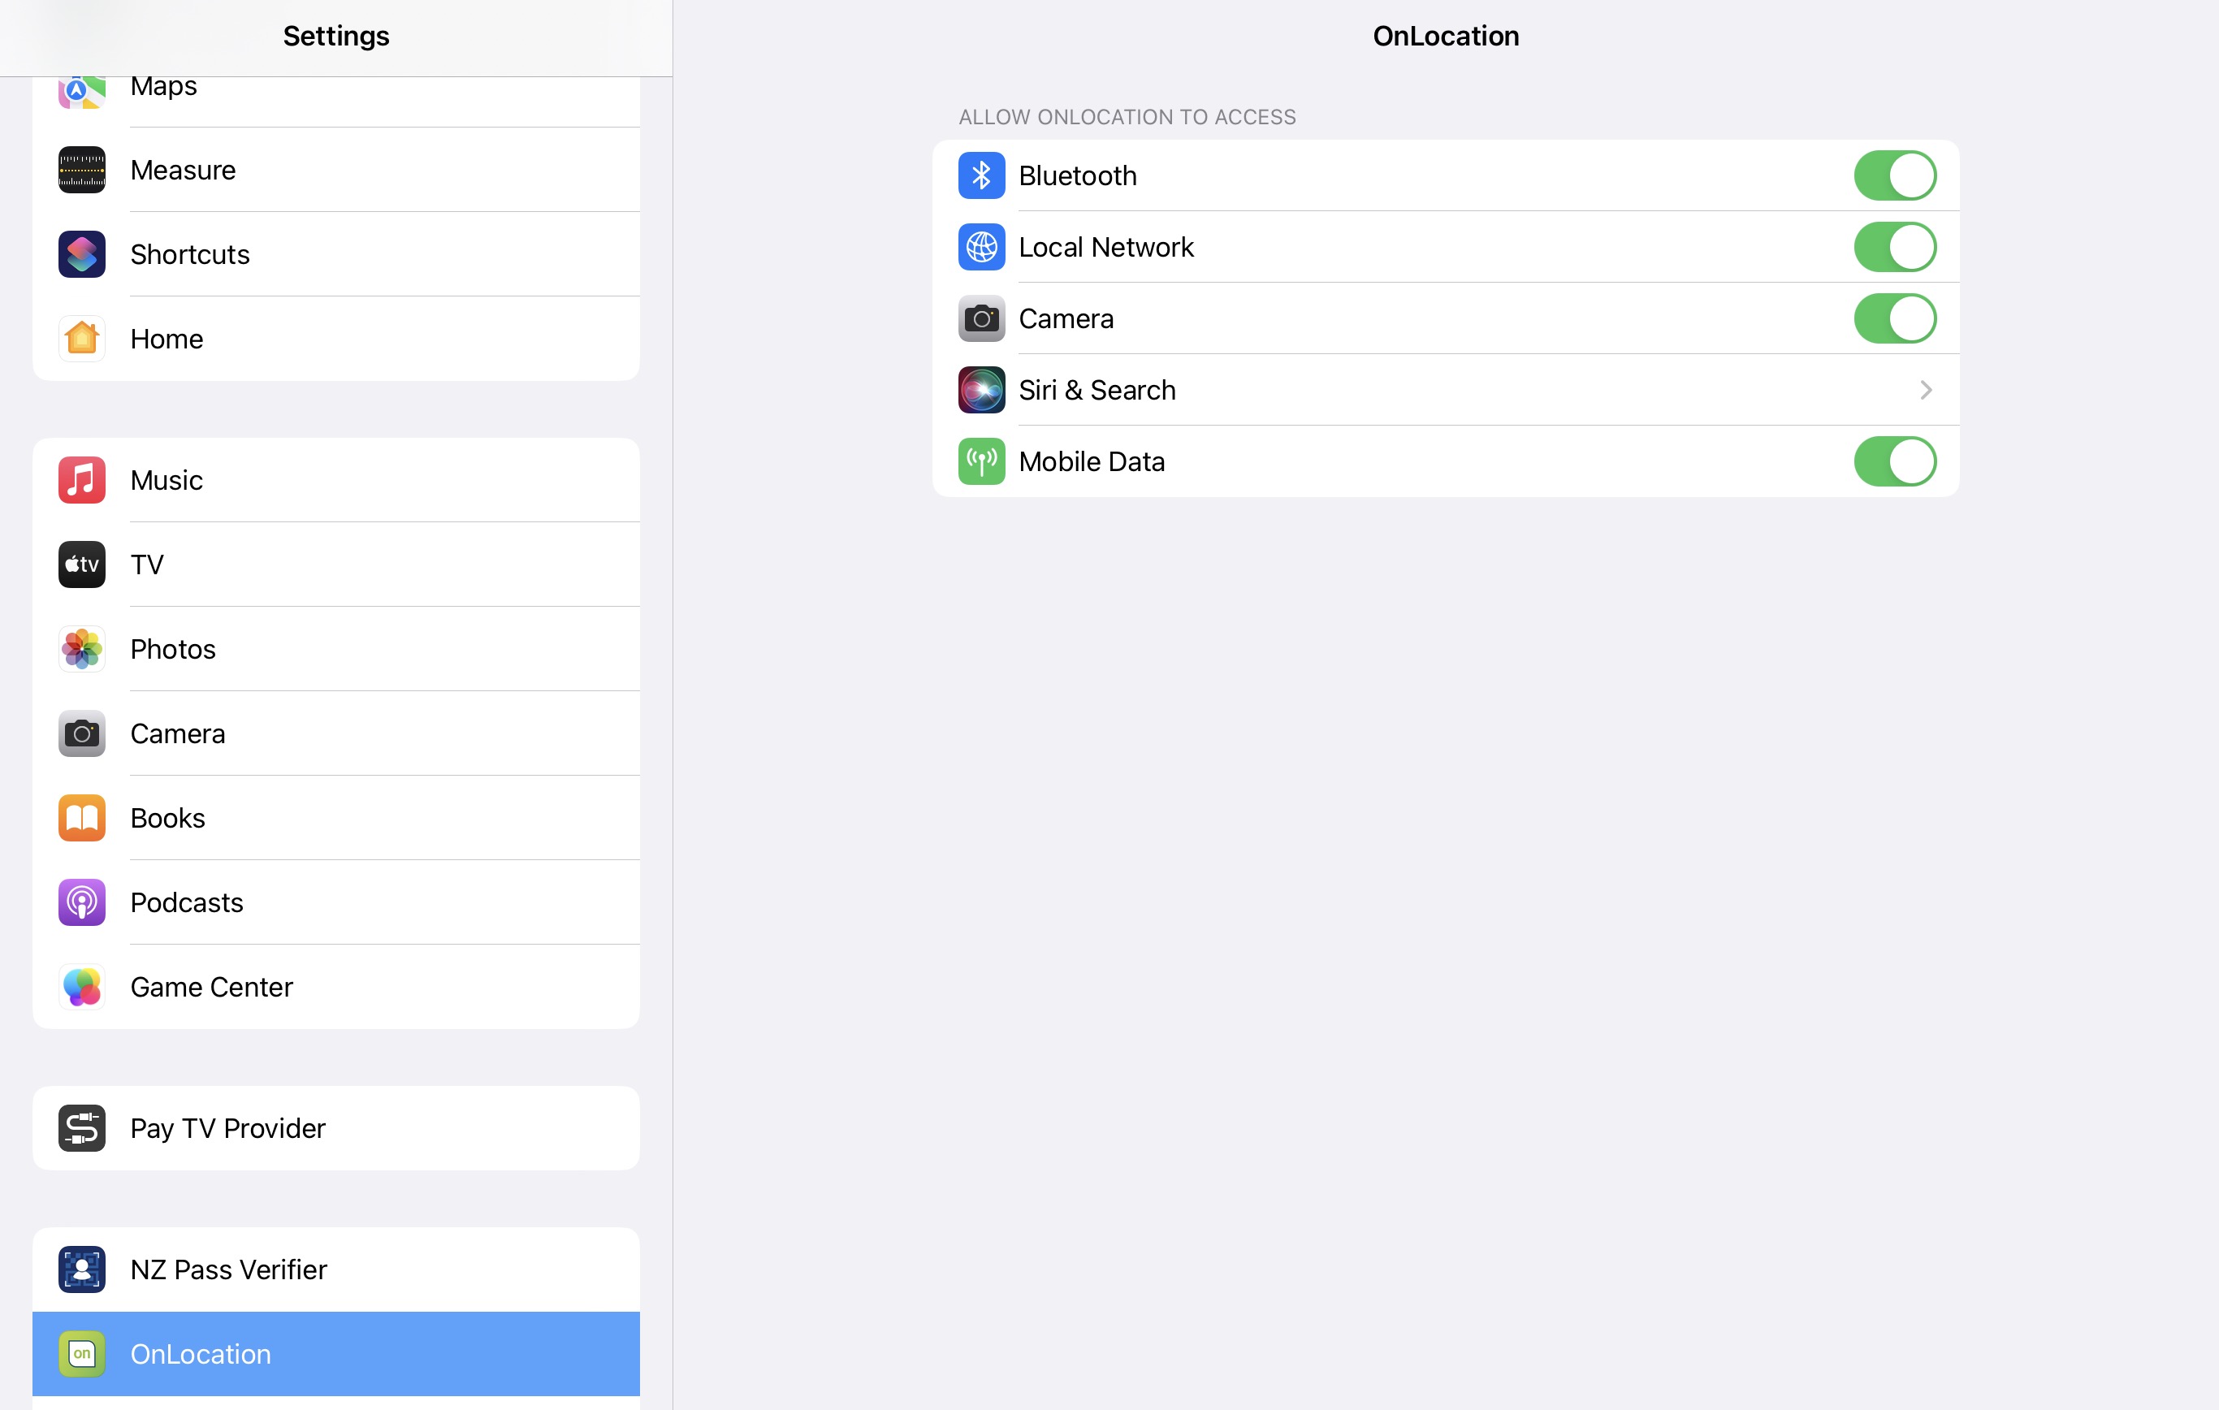This screenshot has height=1410, width=2219.
Task: Switch off Mobile Data toggle
Action: pos(1895,461)
